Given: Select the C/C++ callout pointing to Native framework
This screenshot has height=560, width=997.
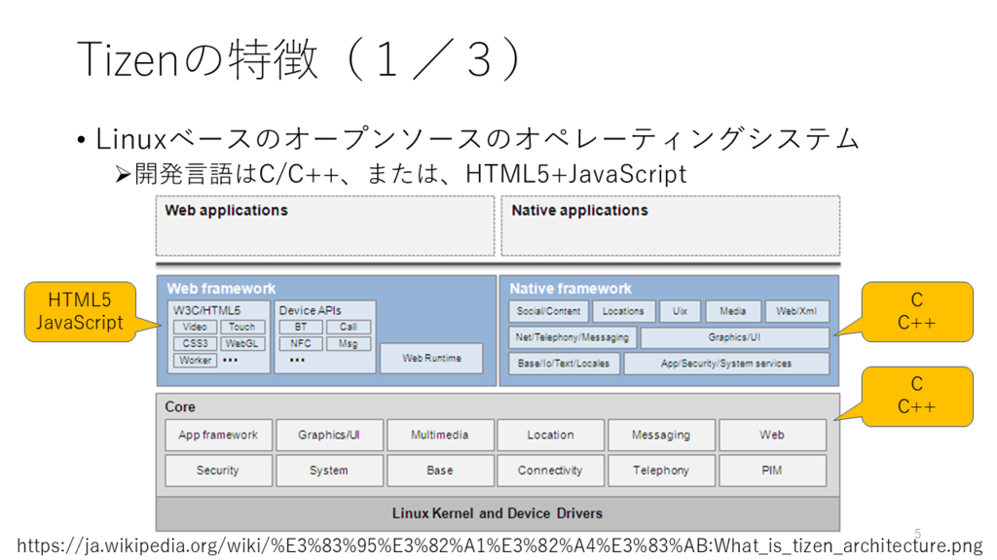Looking at the screenshot, I should click(917, 312).
